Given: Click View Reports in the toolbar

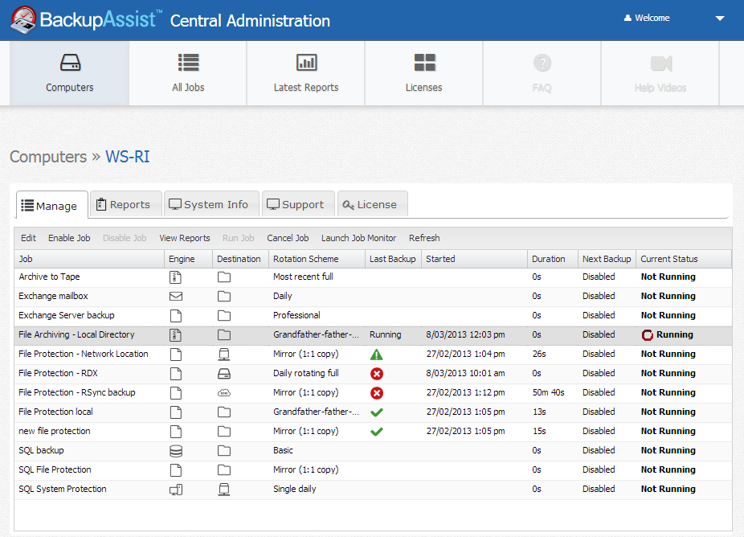Looking at the screenshot, I should 185,238.
